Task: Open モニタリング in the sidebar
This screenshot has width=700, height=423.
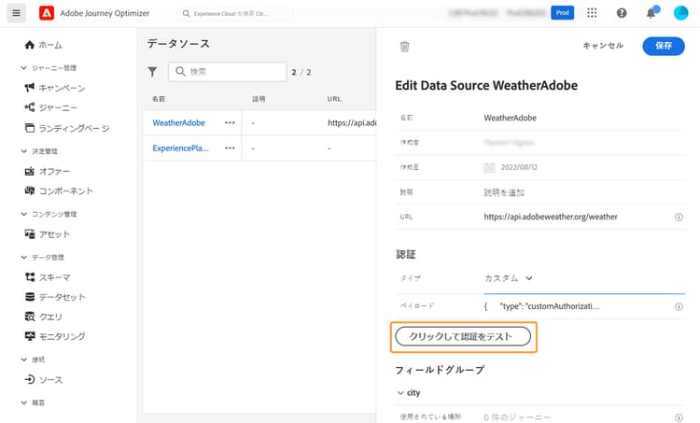Action: pos(55,336)
